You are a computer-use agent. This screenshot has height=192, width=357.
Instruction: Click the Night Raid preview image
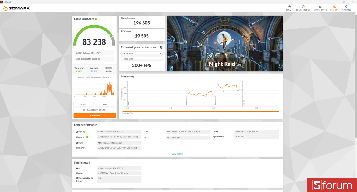pos(225,43)
